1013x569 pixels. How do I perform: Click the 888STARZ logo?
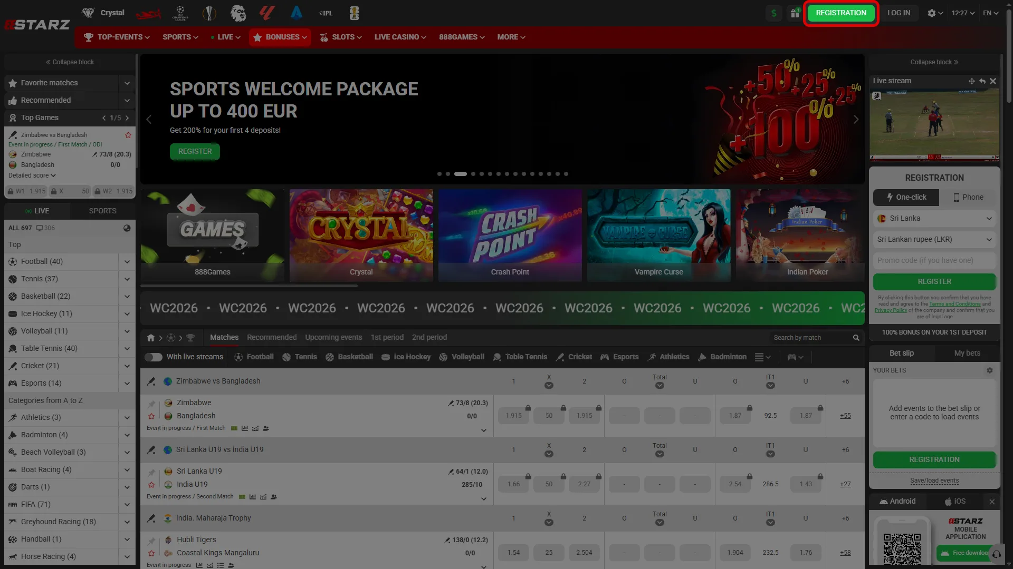(37, 25)
